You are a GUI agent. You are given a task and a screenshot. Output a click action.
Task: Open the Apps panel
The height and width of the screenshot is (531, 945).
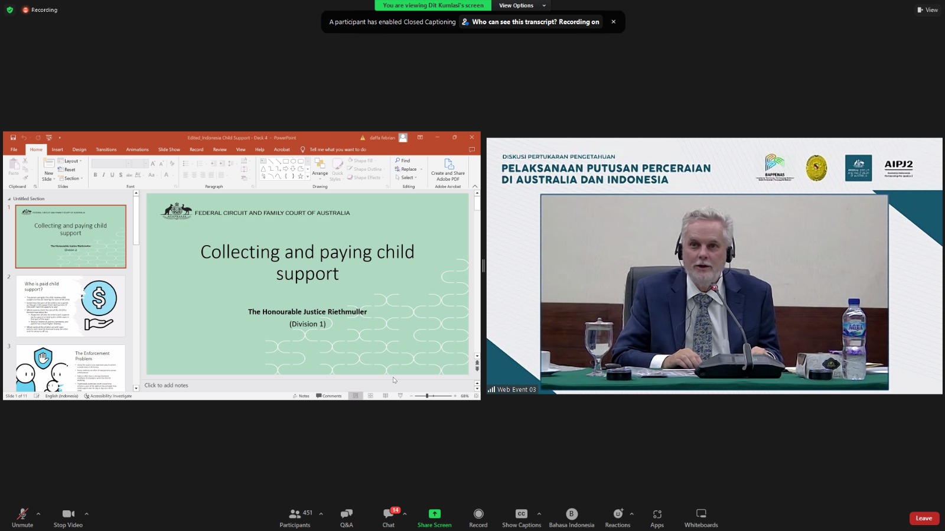(x=657, y=517)
